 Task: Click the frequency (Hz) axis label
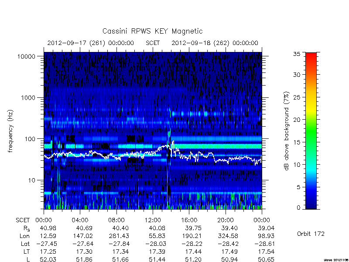[x=10, y=131]
